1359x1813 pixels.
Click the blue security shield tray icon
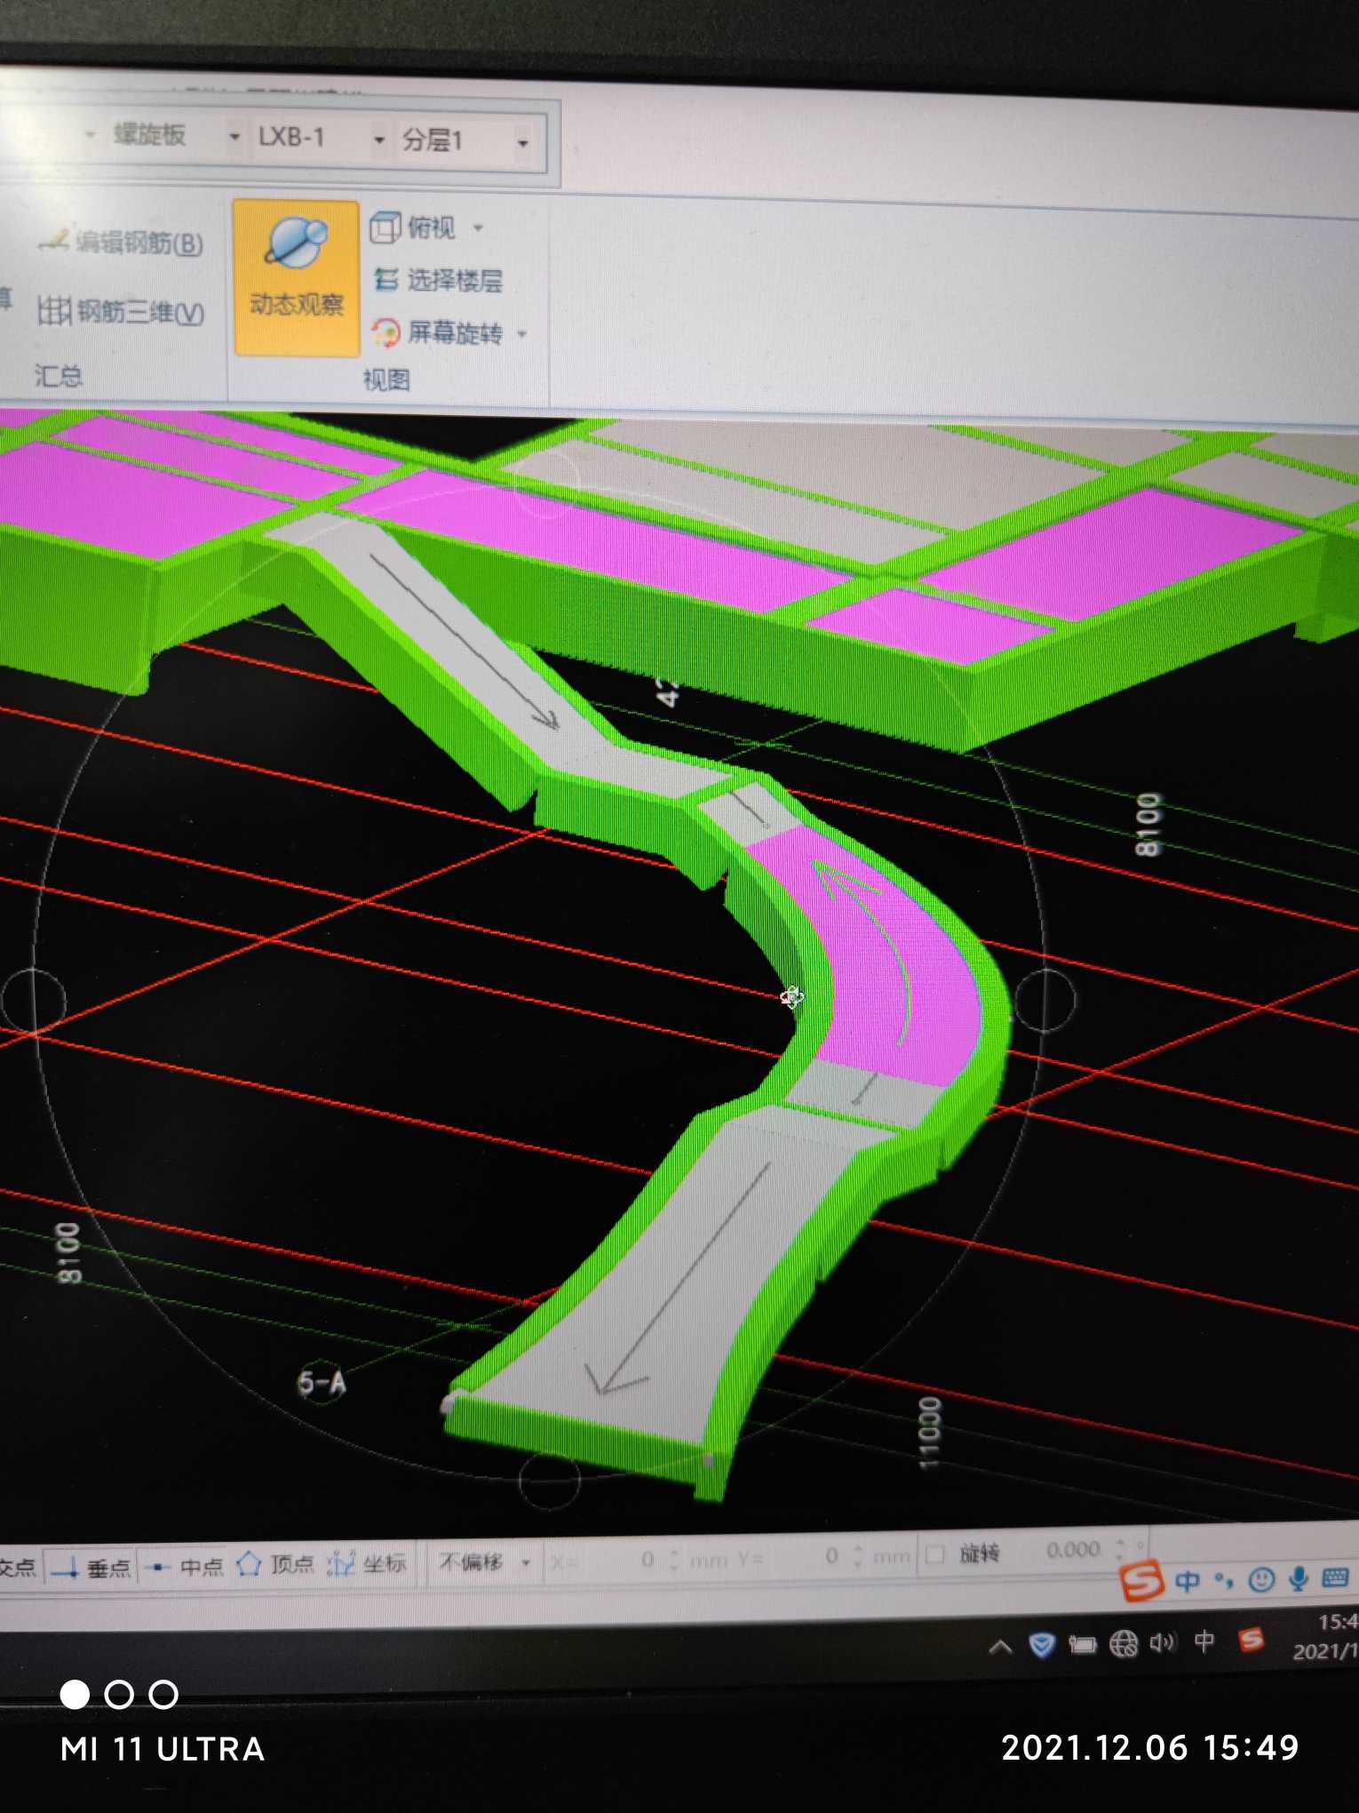1041,1646
